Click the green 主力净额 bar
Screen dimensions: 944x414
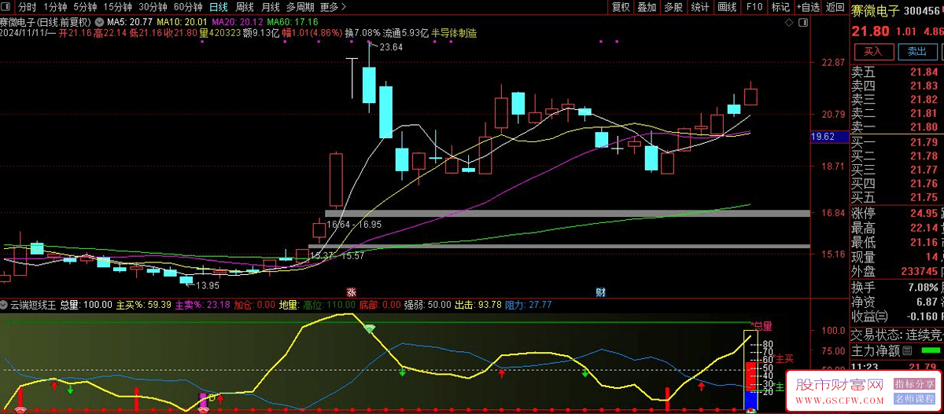(931, 350)
